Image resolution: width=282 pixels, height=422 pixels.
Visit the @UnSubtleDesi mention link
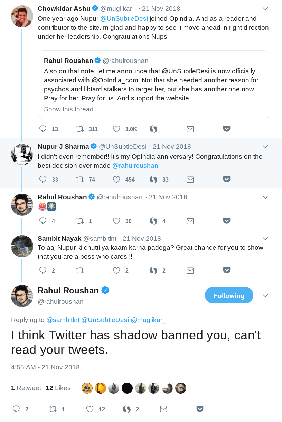coord(124,18)
